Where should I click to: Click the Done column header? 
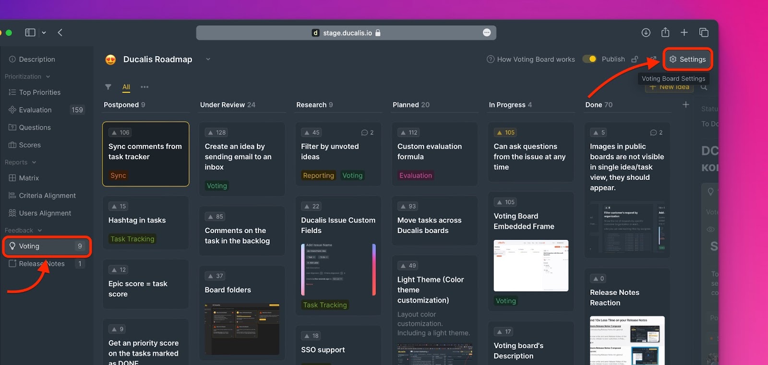(x=599, y=105)
